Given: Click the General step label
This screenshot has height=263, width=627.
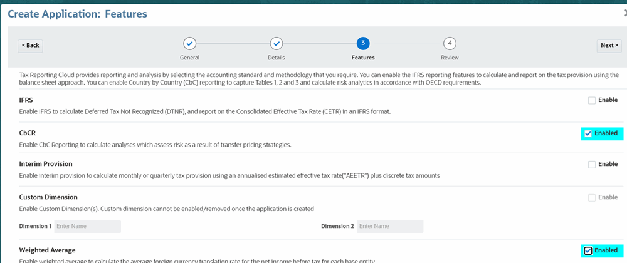Looking at the screenshot, I should 189,58.
